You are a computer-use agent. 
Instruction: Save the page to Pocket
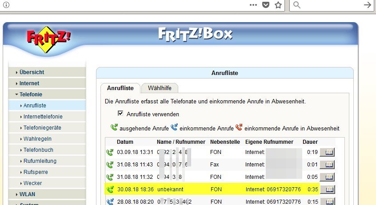coord(266,5)
